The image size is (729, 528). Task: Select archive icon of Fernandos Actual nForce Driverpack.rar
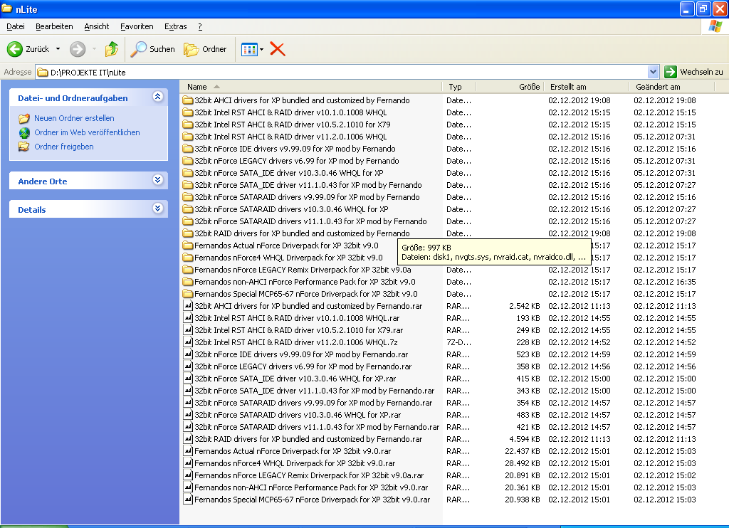[188, 451]
